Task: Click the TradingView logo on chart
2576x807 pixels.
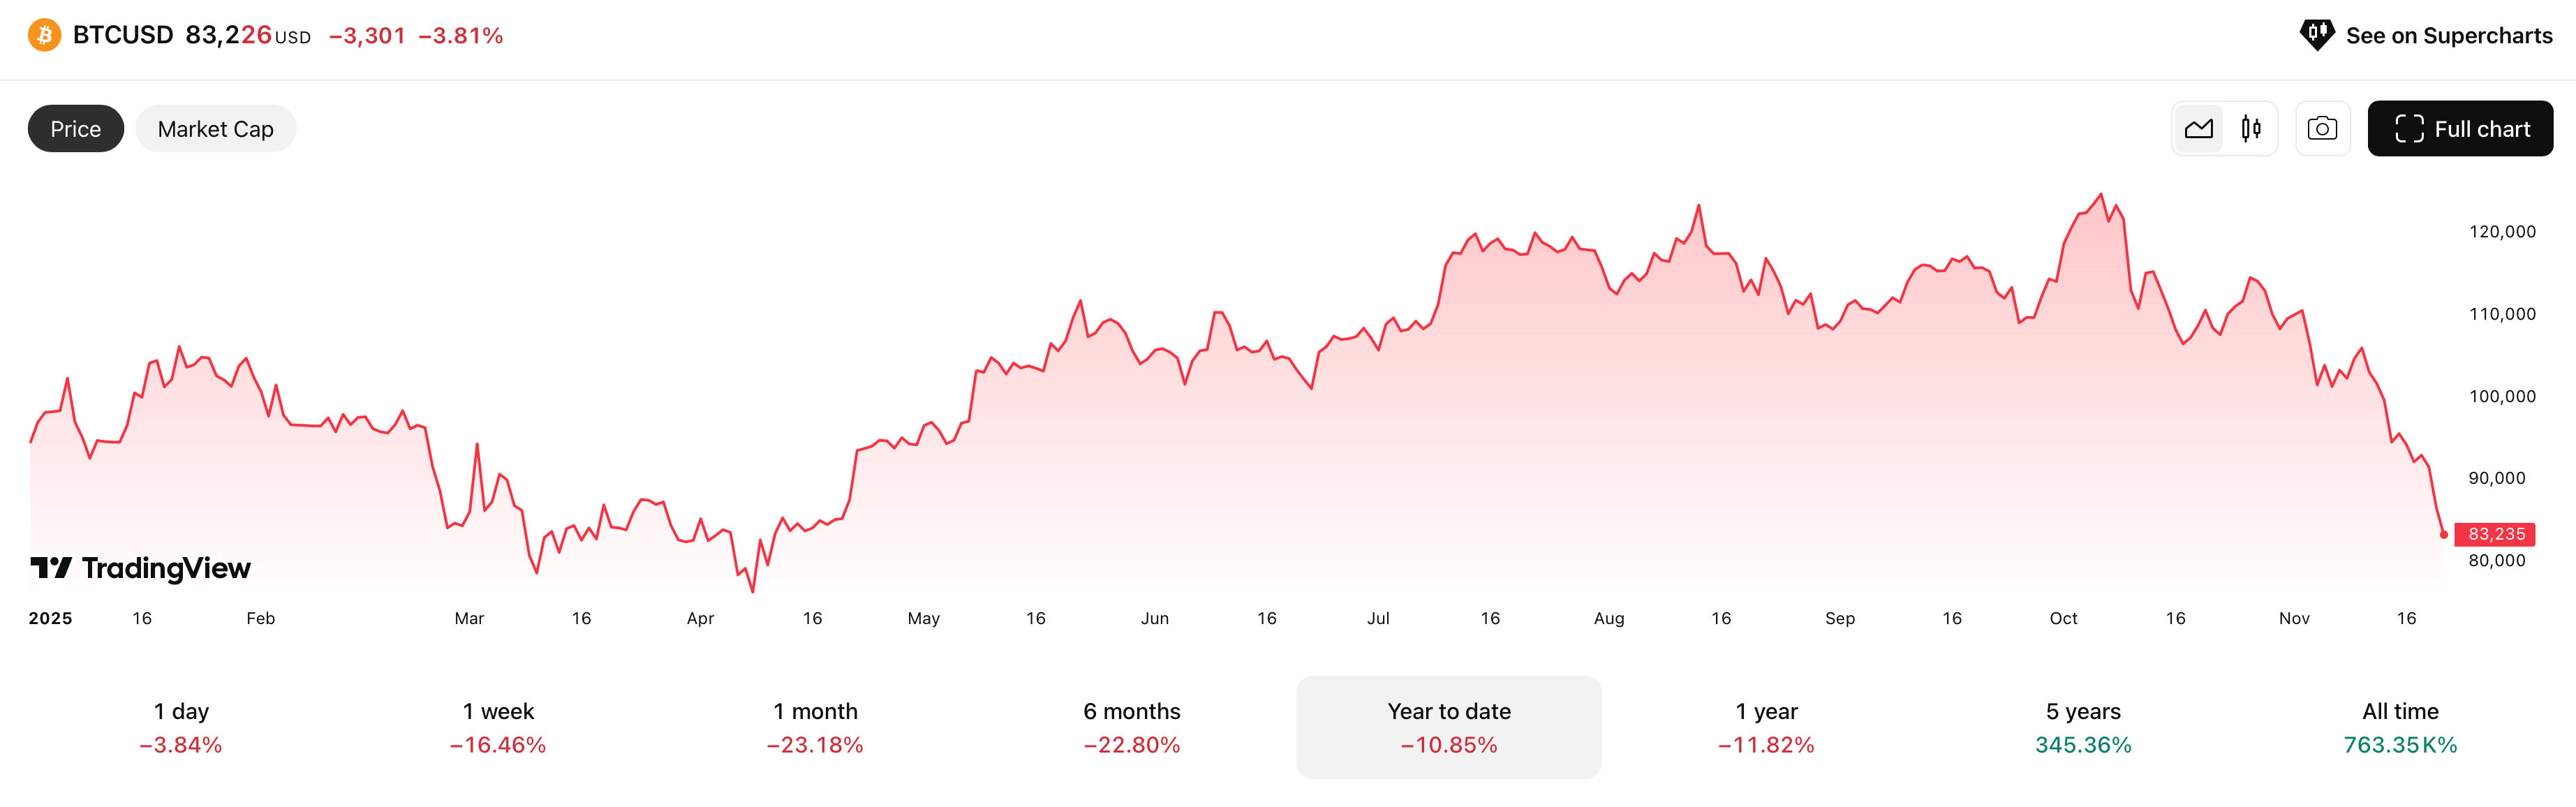Action: 141,568
